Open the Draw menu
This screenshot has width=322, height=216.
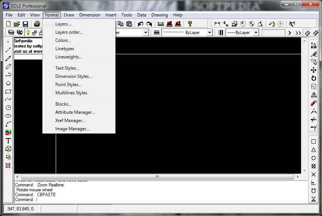(69, 15)
